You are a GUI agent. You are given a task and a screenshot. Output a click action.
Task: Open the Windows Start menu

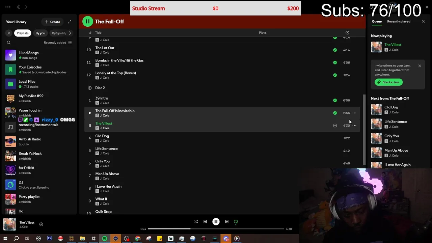(5, 239)
